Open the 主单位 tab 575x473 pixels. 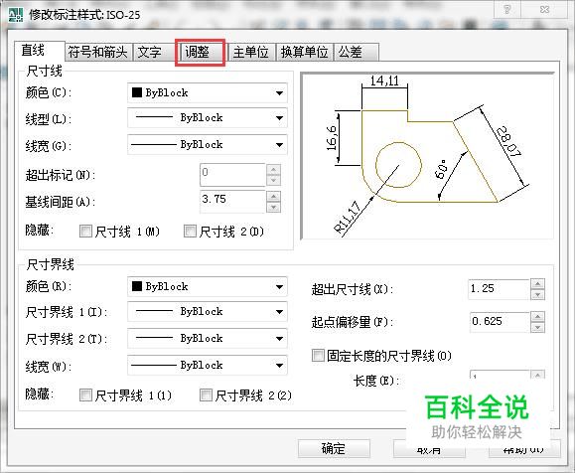coord(251,52)
